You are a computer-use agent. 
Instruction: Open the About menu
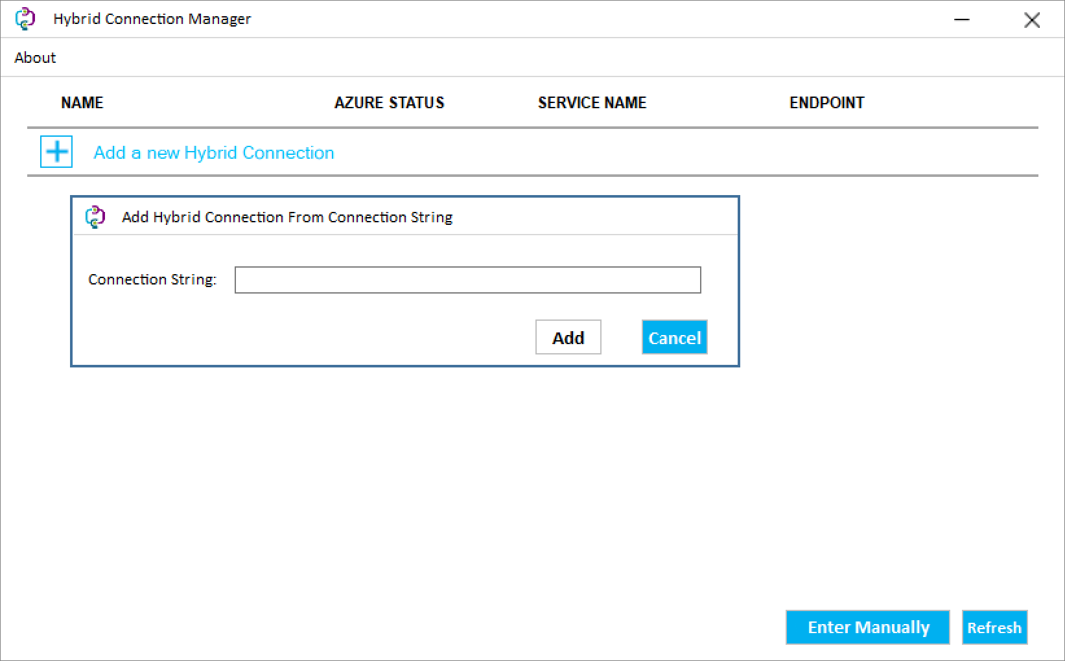(35, 58)
